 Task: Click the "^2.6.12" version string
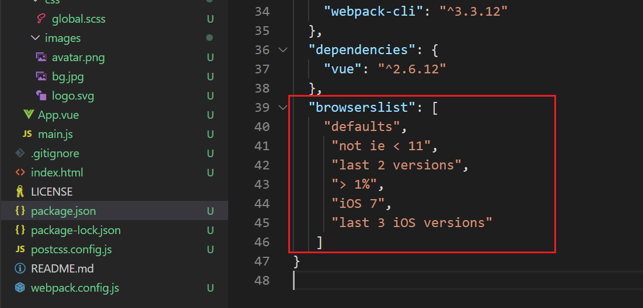click(x=412, y=69)
